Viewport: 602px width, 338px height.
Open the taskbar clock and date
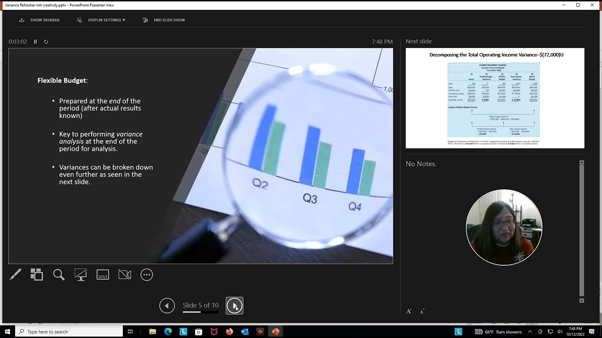[x=575, y=332]
